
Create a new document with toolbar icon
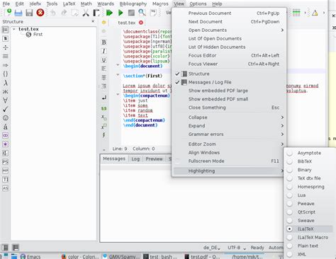pyautogui.click(x=8, y=13)
